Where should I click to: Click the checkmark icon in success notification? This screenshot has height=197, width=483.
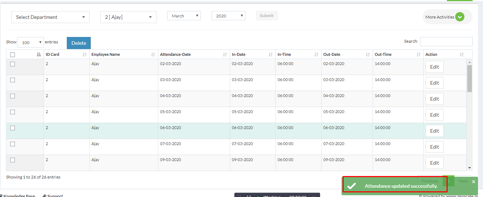pyautogui.click(x=352, y=186)
